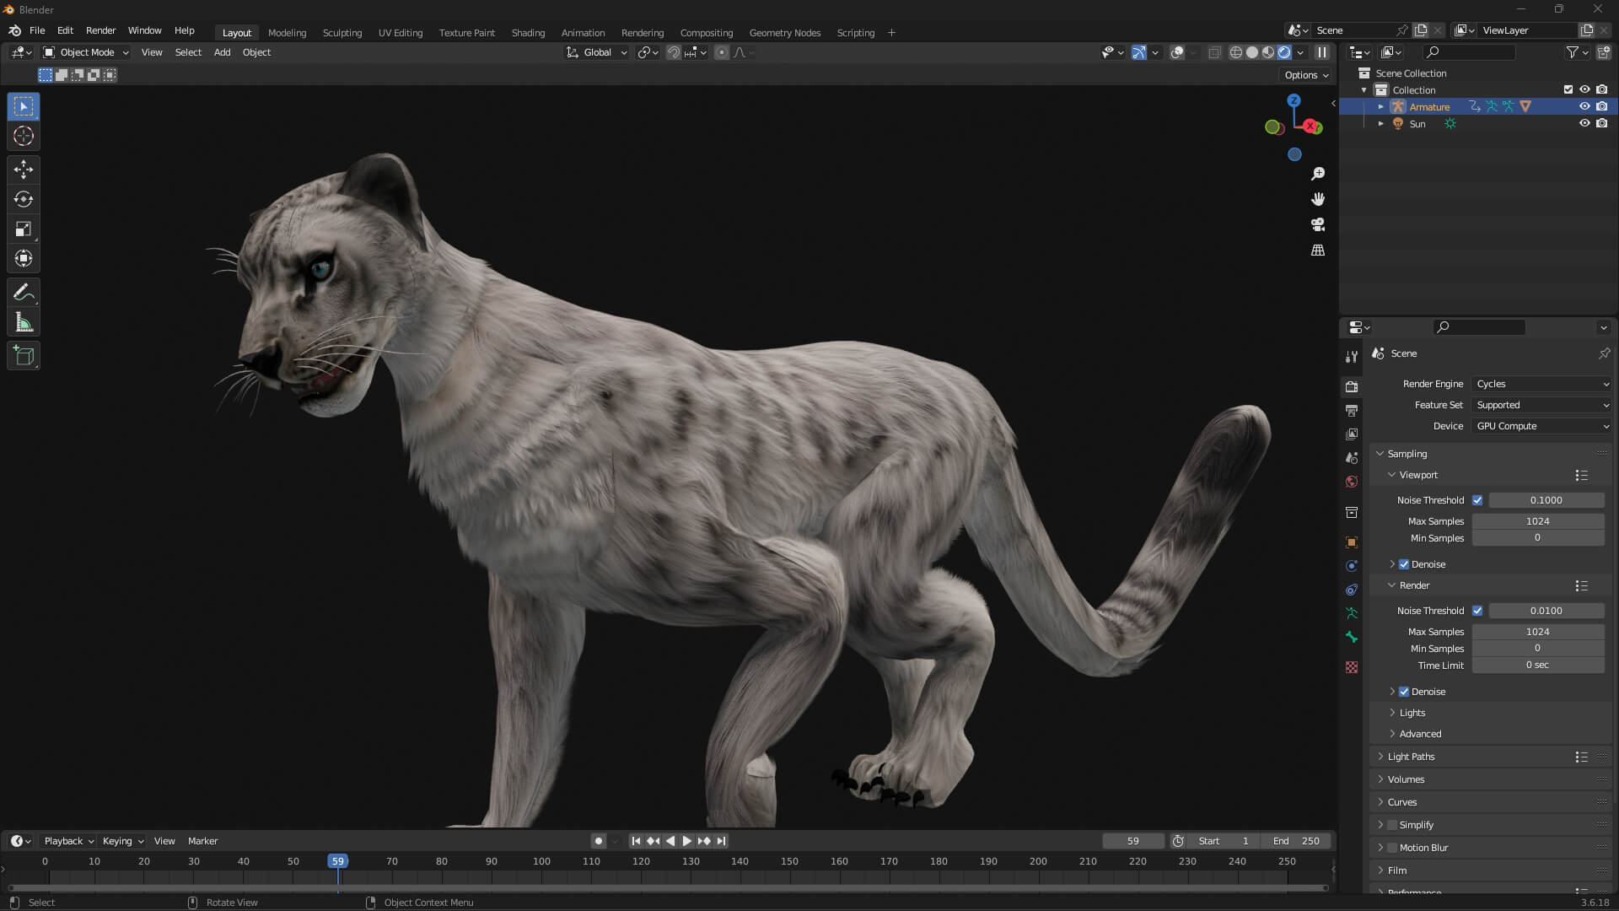Viewport: 1619px width, 911px height.
Task: Enable the Motion Blur checkbox
Action: 1392,848
